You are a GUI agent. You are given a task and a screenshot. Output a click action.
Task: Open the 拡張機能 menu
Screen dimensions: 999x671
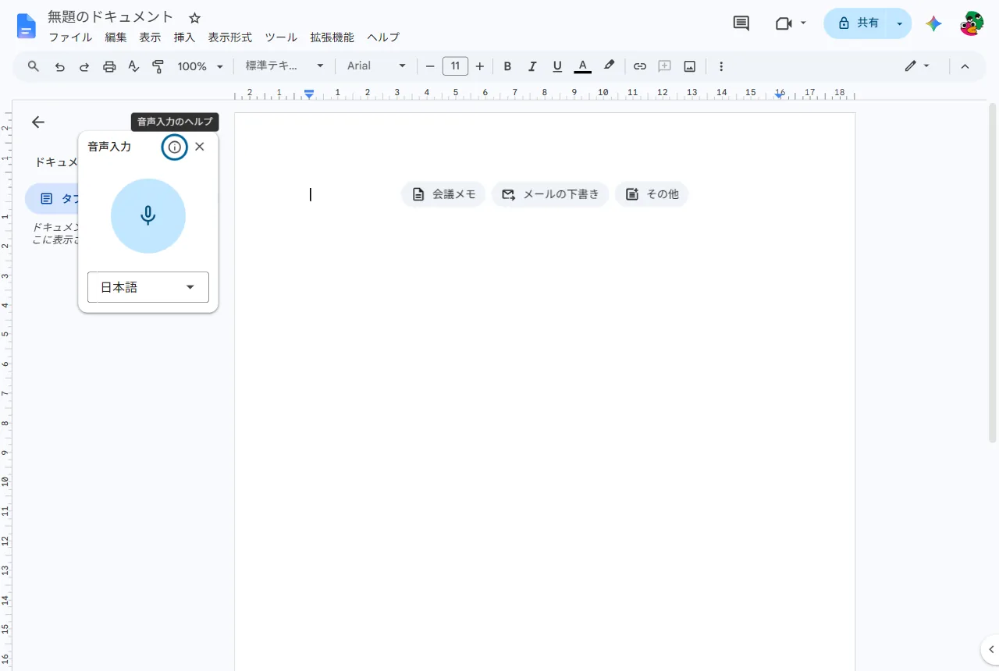click(x=332, y=37)
